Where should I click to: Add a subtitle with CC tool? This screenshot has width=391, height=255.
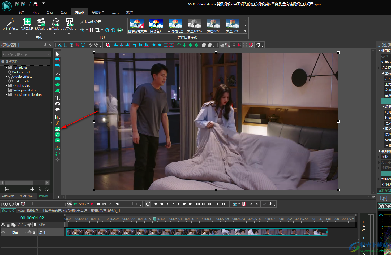click(x=58, y=104)
